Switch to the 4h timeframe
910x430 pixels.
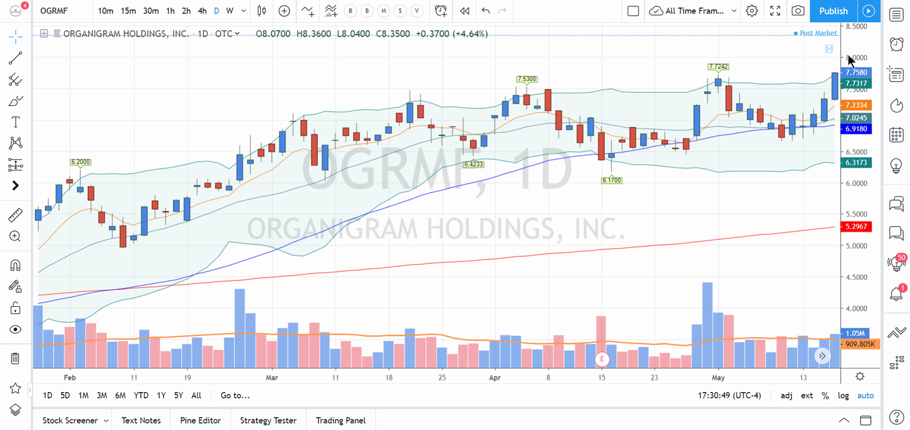(202, 11)
